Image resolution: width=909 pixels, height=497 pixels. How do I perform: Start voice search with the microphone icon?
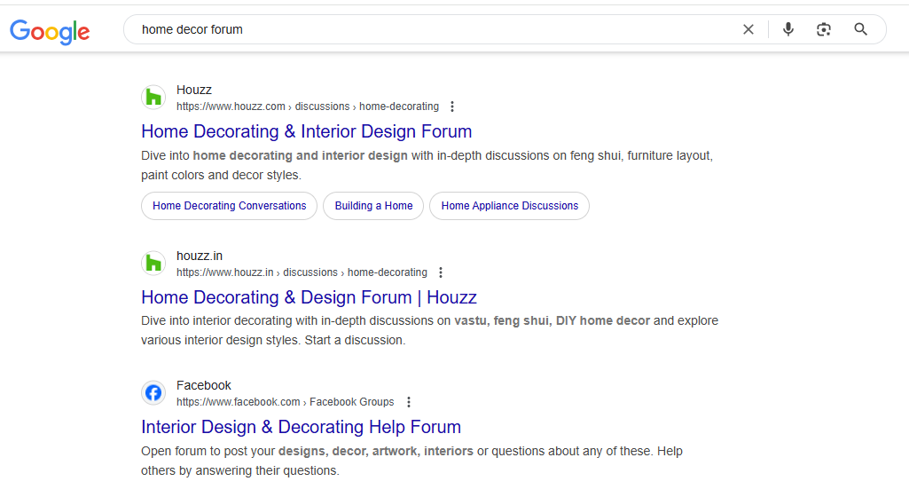tap(788, 29)
